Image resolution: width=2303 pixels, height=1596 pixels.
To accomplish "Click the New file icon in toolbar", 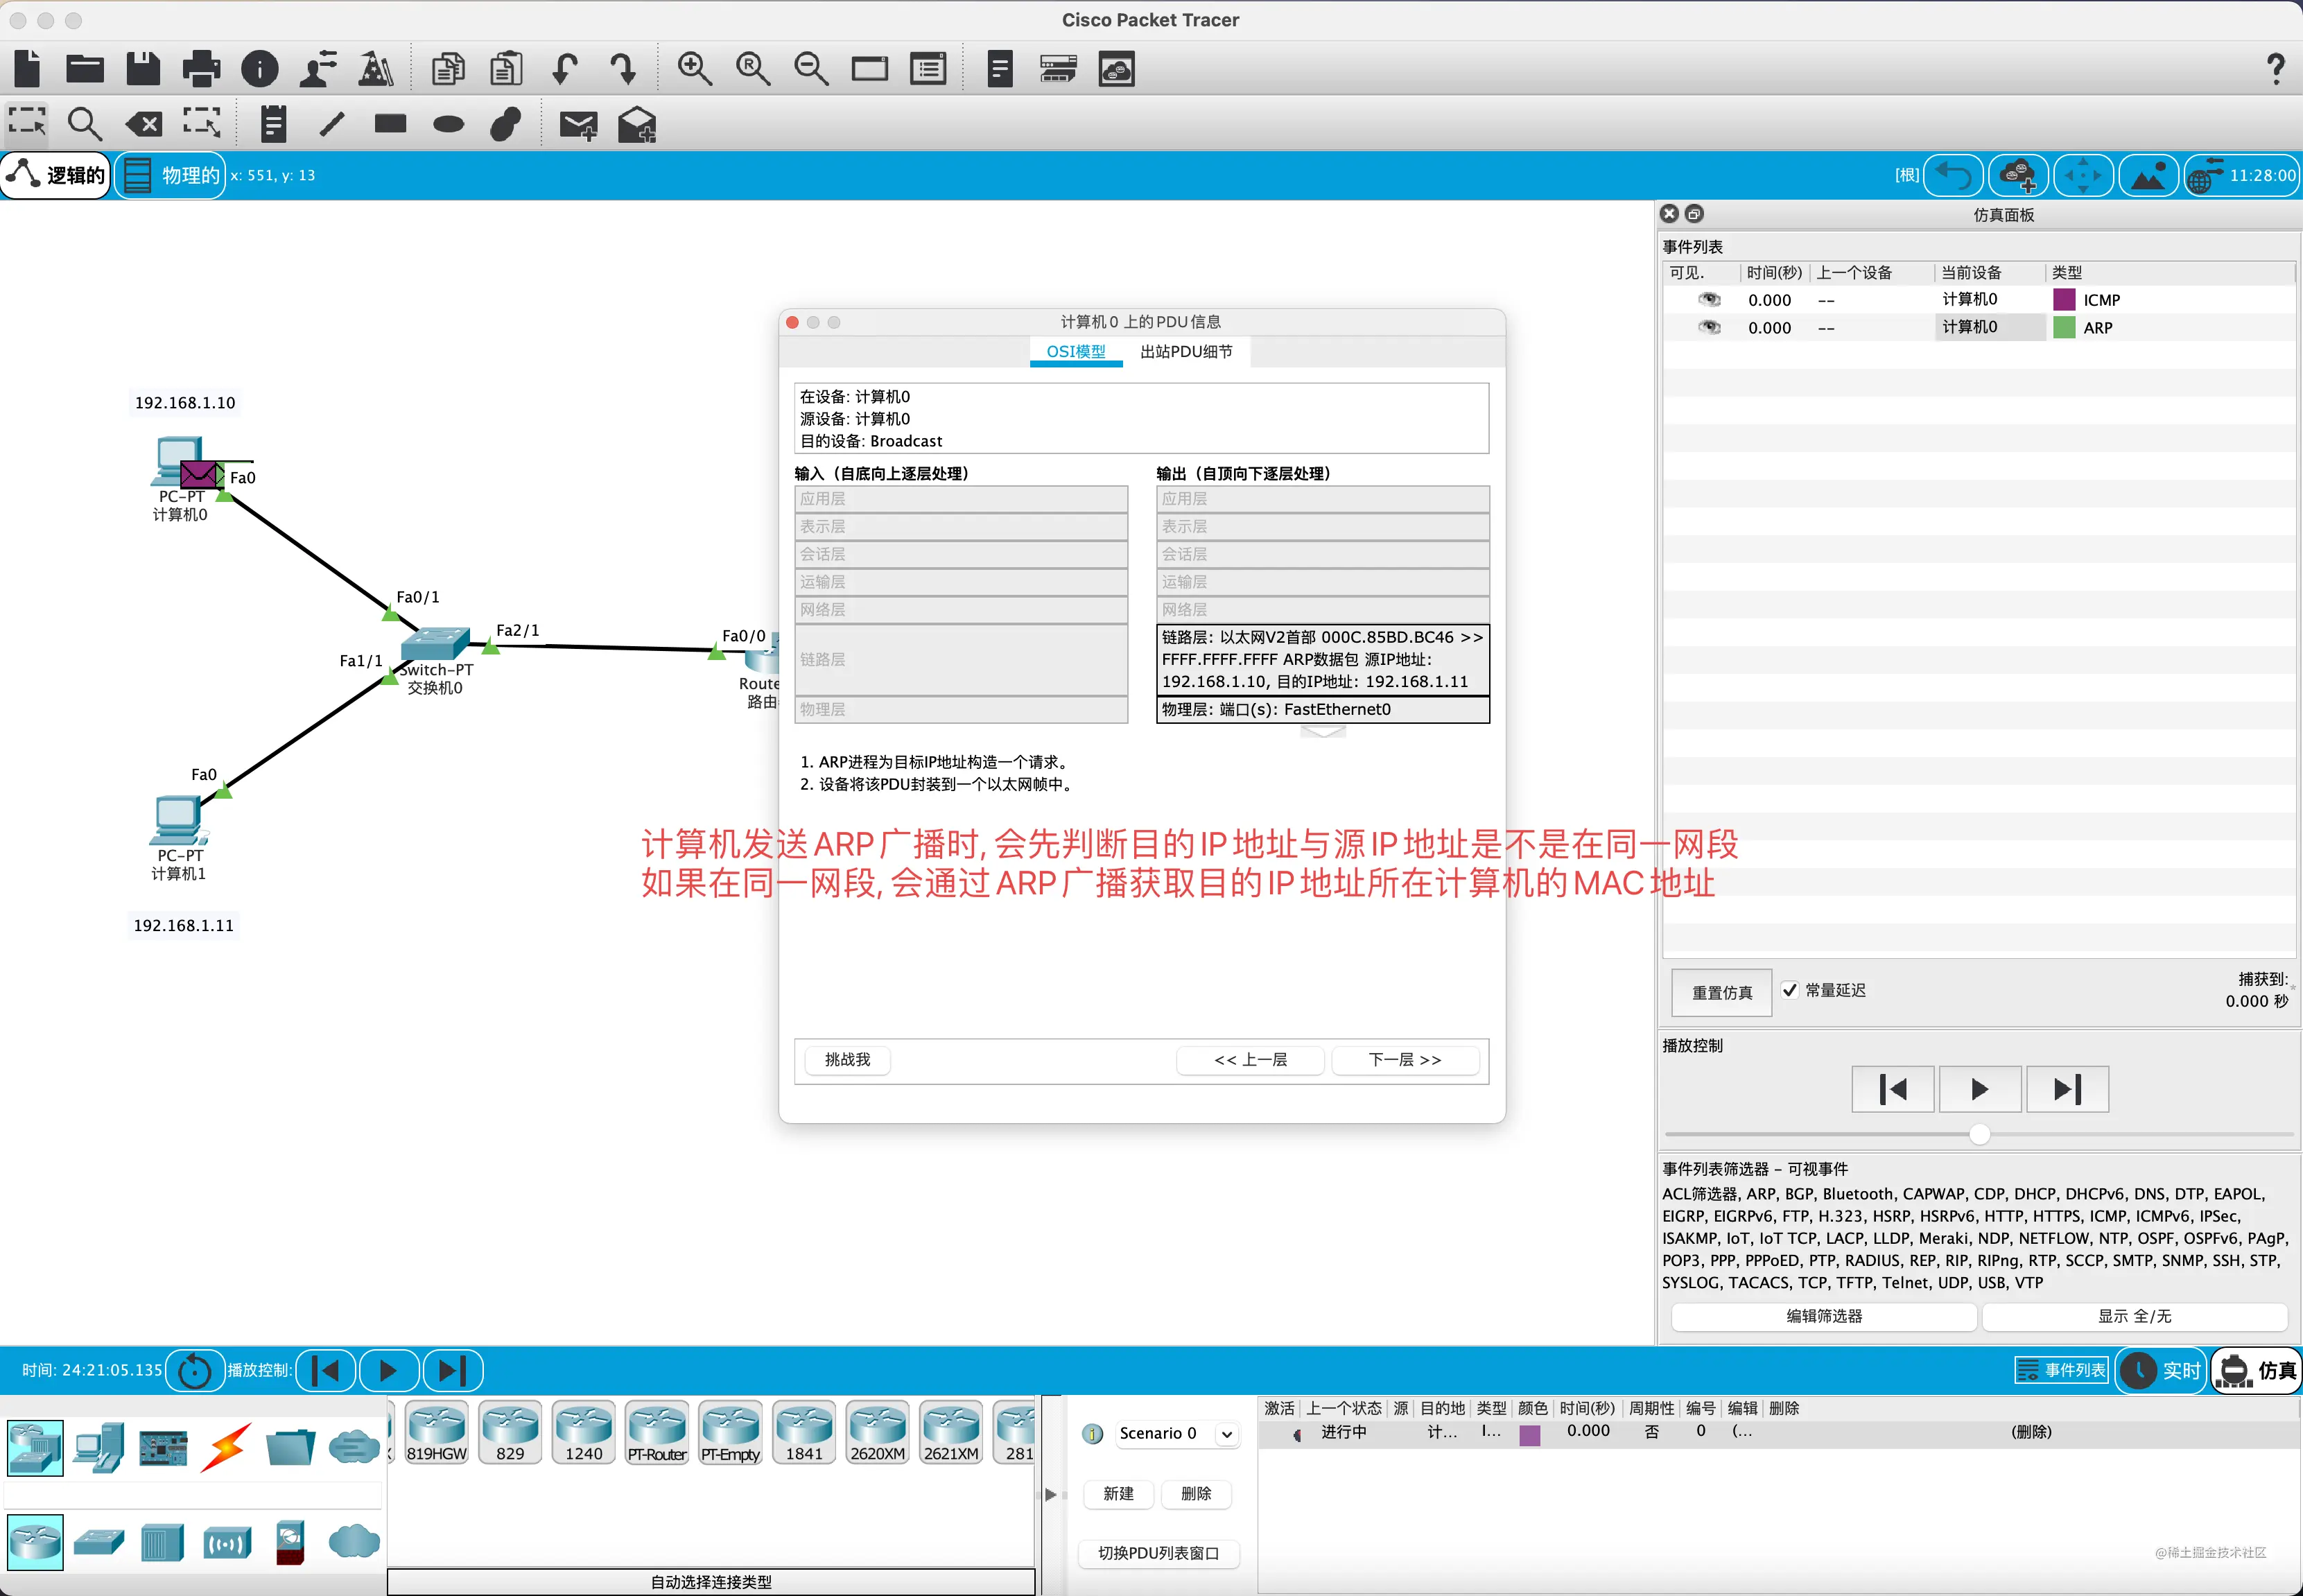I will click(27, 69).
